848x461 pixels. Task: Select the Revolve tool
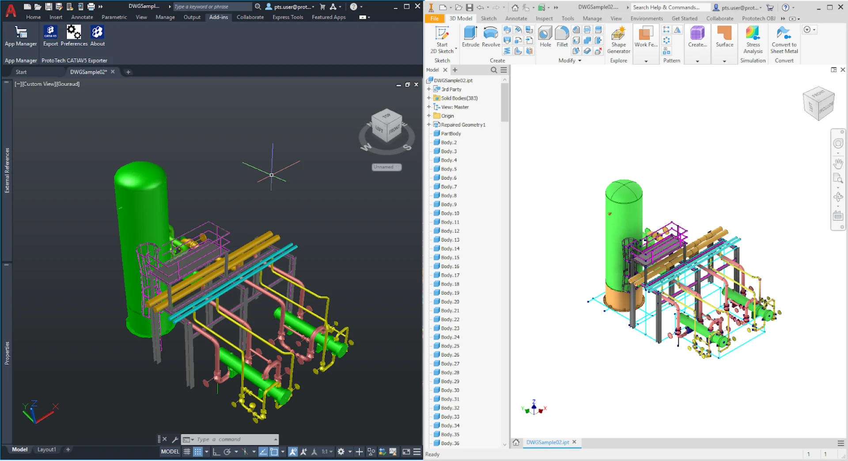point(491,38)
